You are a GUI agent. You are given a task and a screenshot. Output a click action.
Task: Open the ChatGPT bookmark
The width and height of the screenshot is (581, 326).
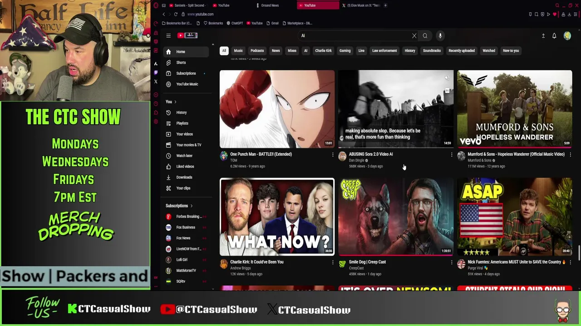coord(235,23)
